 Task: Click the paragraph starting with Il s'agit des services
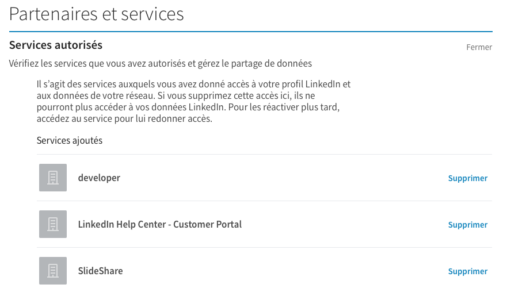(193, 101)
